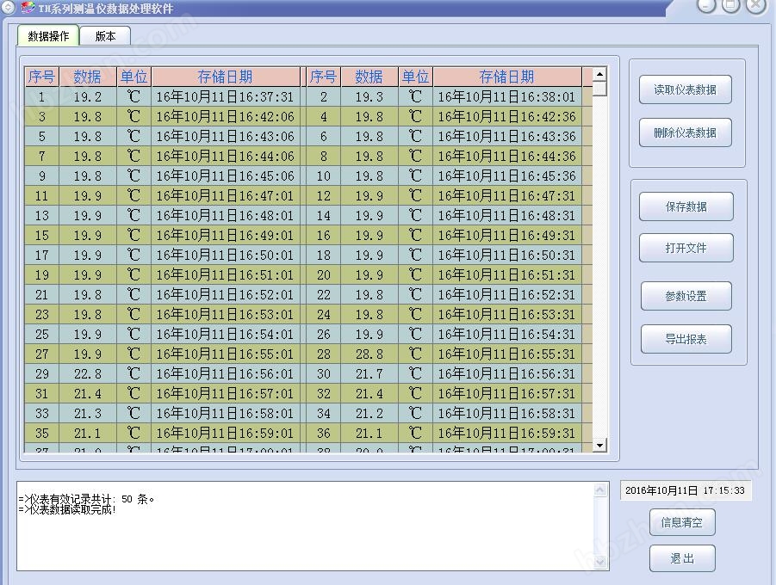This screenshot has width=776, height=585.
Task: Click the 读取仪表数据 button
Action: point(685,89)
